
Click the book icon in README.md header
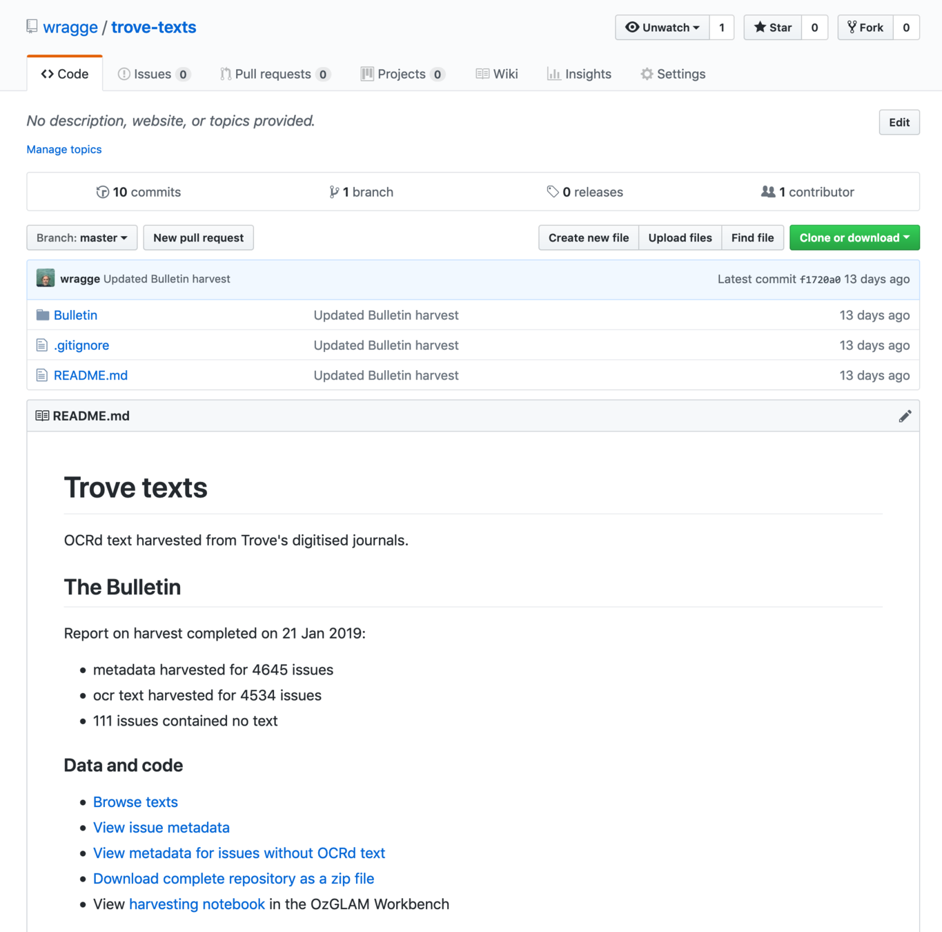pyautogui.click(x=42, y=416)
